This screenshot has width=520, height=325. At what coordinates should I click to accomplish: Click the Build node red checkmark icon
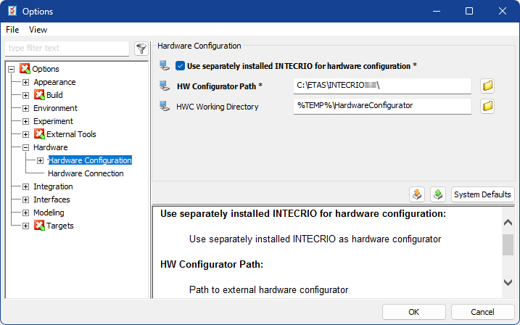pyautogui.click(x=39, y=95)
